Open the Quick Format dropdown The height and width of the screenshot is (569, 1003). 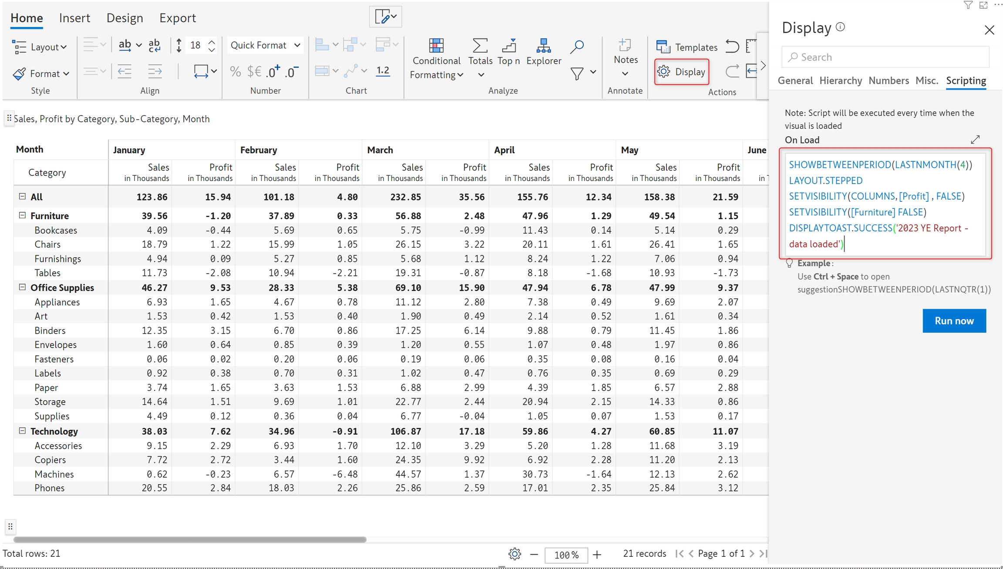pyautogui.click(x=265, y=45)
